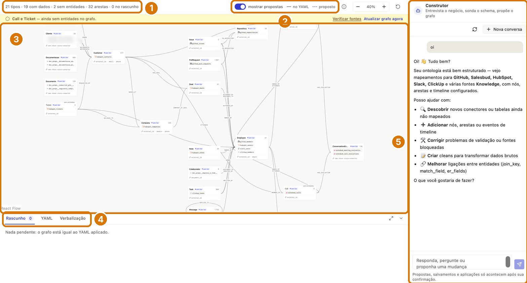The image size is (527, 283).
Task: Click the Call node card
Action: point(300,193)
